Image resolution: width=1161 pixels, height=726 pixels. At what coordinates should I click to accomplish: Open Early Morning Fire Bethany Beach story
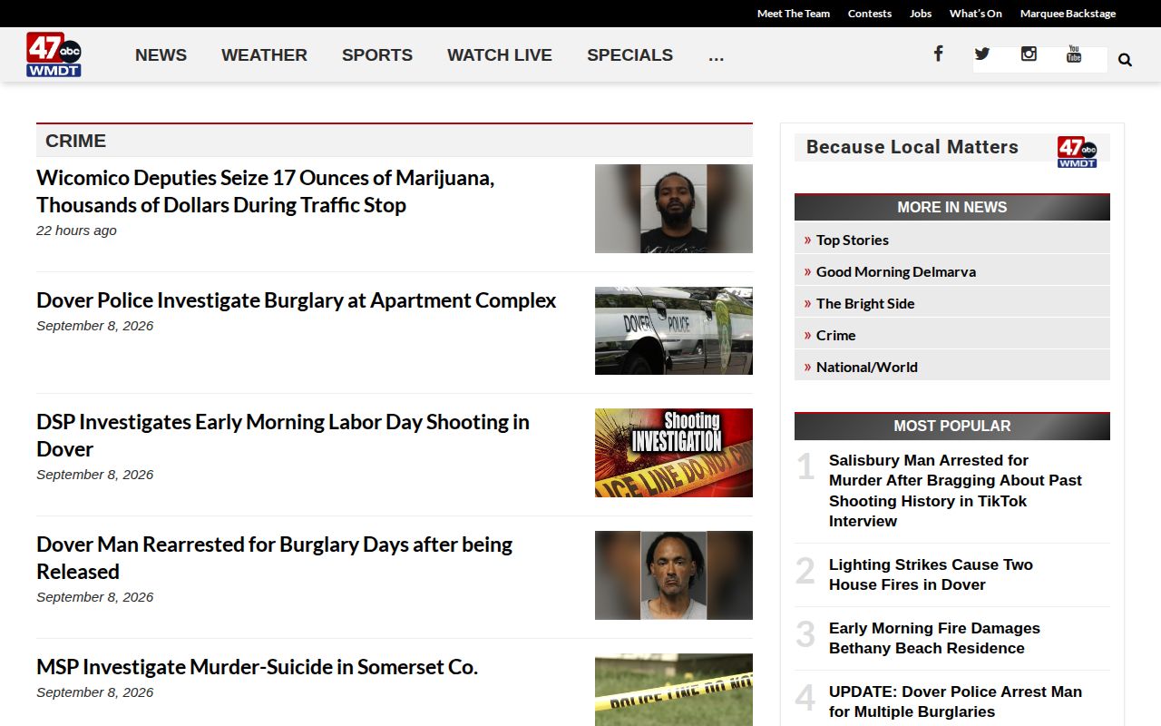934,638
